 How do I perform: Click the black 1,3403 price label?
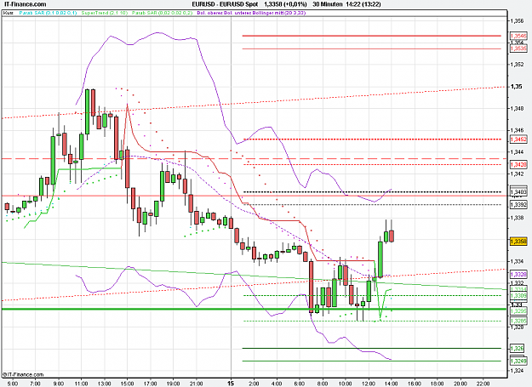518,192
